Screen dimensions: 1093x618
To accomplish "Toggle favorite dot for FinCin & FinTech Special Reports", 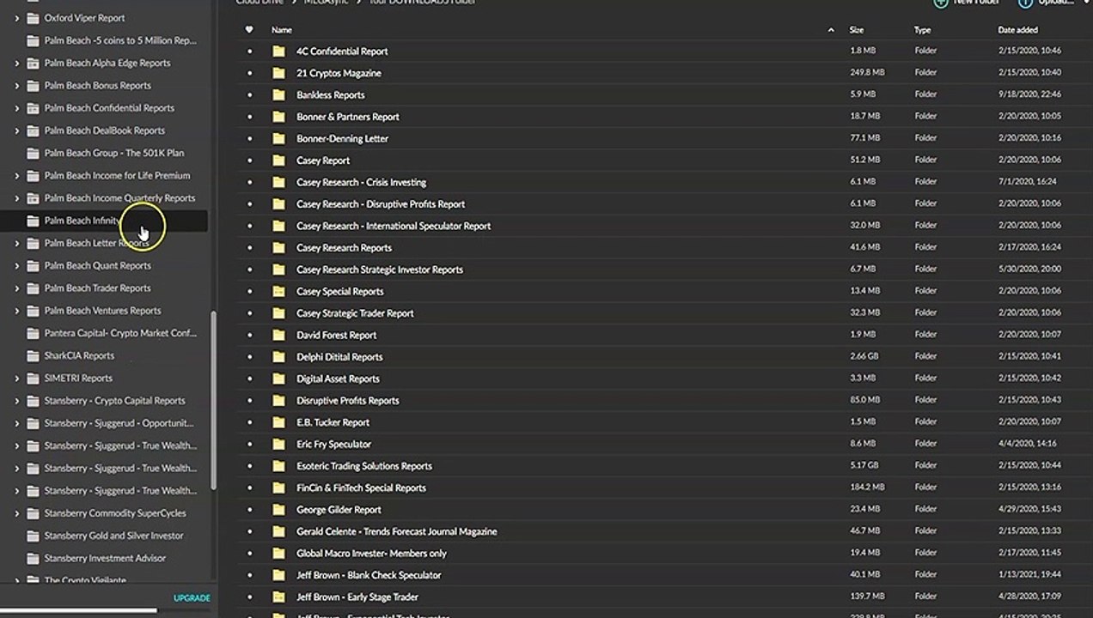I will tap(250, 488).
